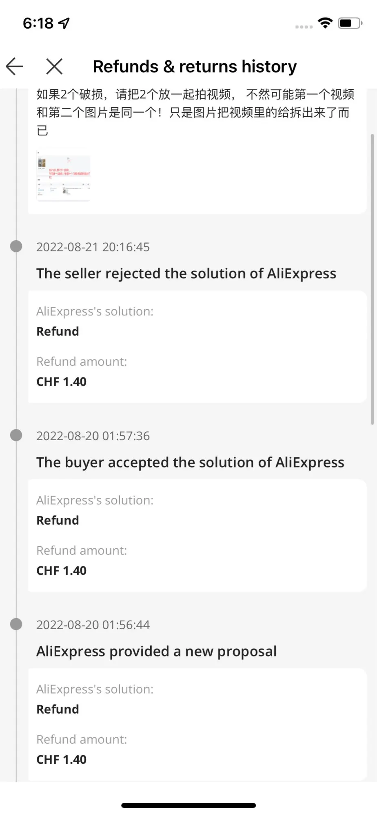Tap the back arrow icon

click(x=15, y=67)
